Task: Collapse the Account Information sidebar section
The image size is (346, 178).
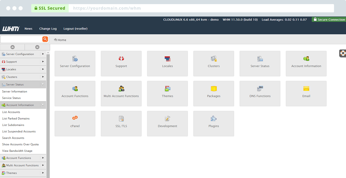Action: [43, 105]
